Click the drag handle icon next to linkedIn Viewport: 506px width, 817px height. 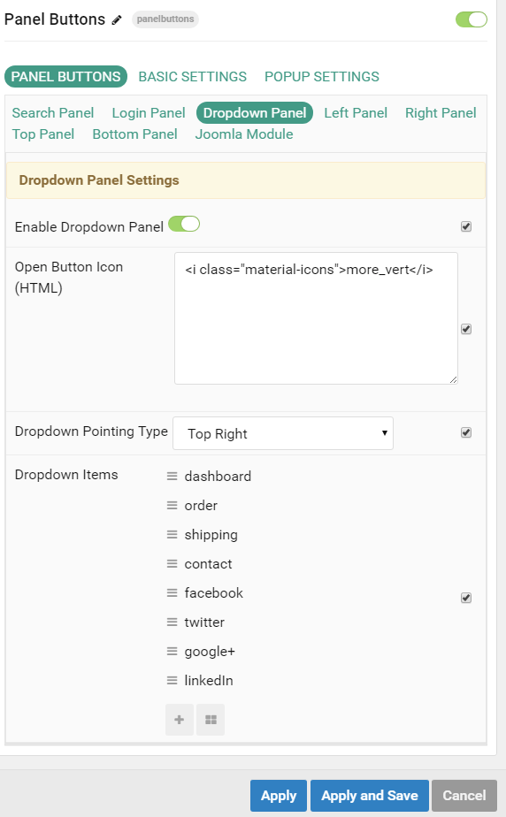[172, 681]
